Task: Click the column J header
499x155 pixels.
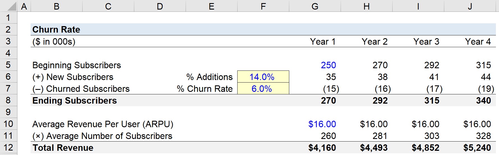Action: coord(470,6)
